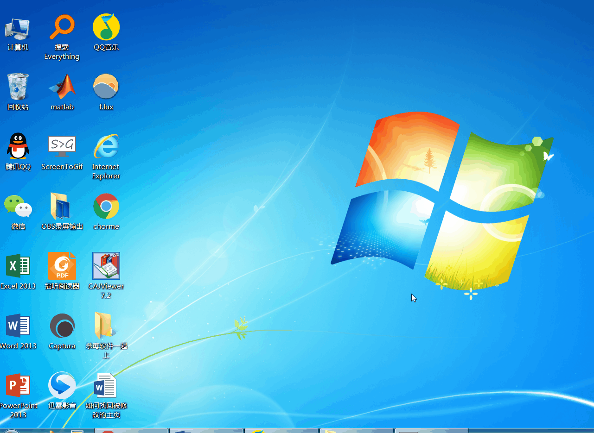Start Word 2013
The height and width of the screenshot is (433, 594).
click(18, 325)
